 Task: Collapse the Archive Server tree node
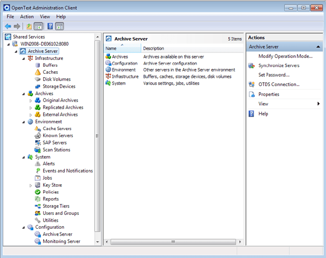pos(16,52)
